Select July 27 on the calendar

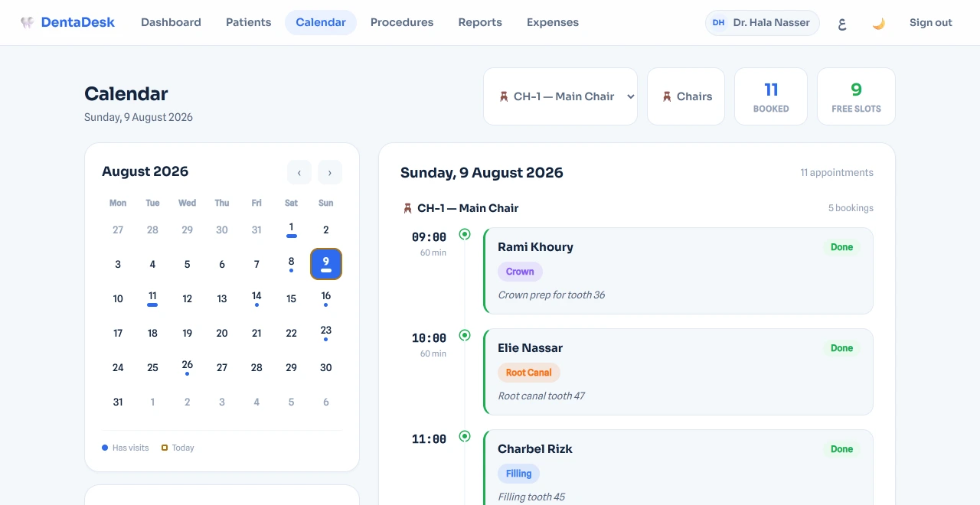point(118,230)
